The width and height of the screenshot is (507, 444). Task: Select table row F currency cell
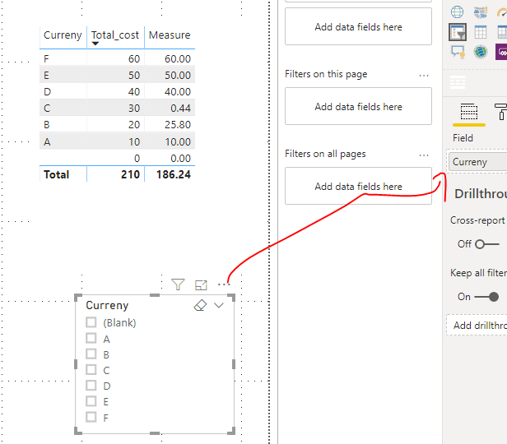tap(46, 58)
